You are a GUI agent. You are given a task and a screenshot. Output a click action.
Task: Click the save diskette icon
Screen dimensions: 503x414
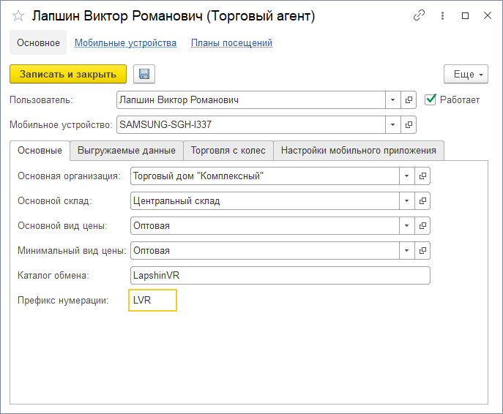144,74
